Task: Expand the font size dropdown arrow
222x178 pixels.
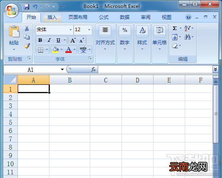Action: pyautogui.click(x=89, y=30)
